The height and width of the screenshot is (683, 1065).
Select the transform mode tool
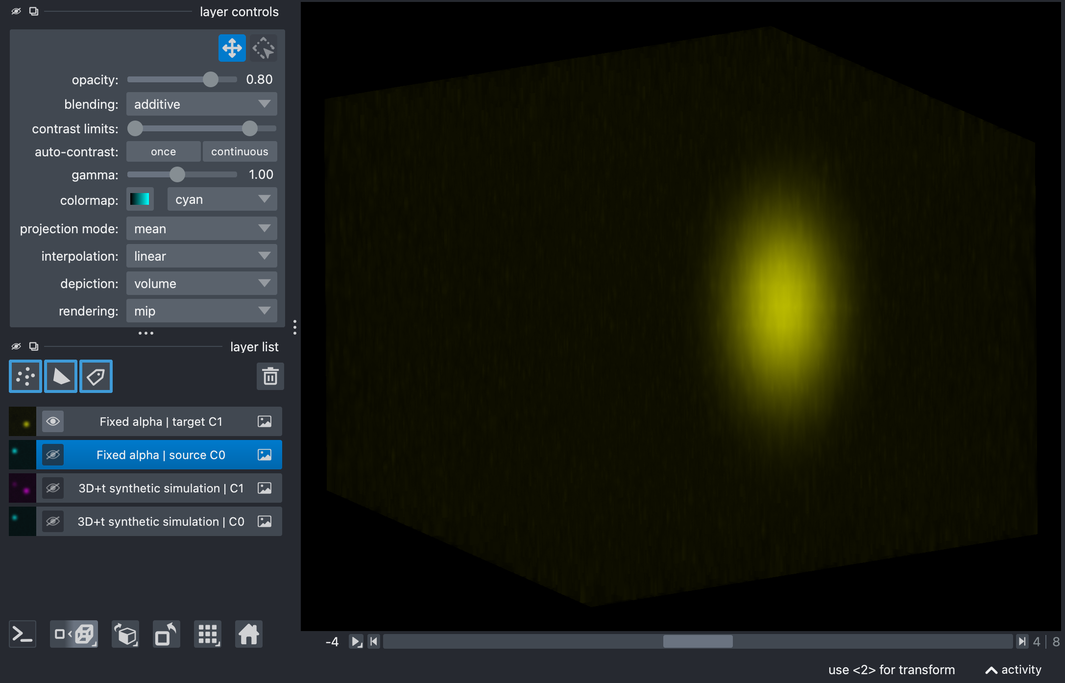click(264, 48)
